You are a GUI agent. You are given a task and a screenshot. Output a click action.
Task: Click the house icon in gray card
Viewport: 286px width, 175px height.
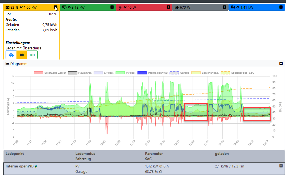click(177, 7)
